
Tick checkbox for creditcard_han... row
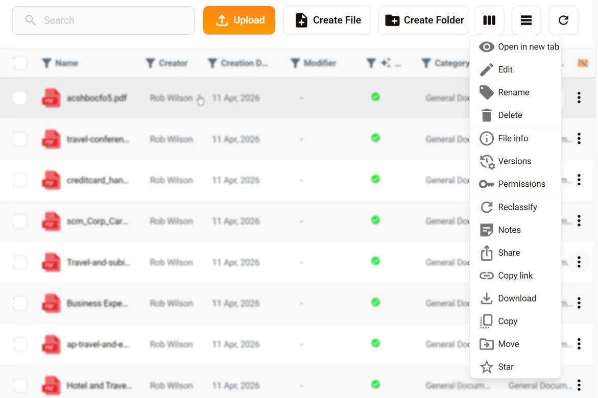pyautogui.click(x=20, y=180)
